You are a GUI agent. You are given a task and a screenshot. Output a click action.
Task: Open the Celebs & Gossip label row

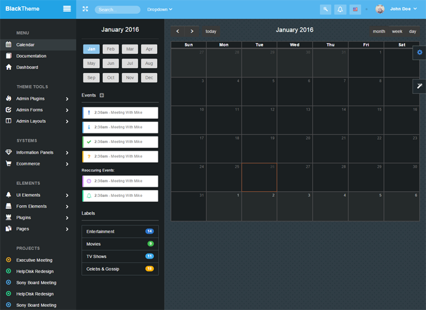(120, 269)
